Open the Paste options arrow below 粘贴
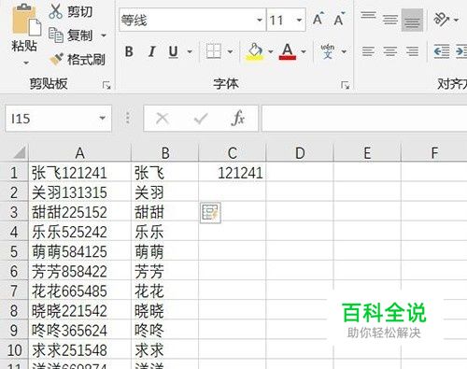467x369 pixels. (26, 63)
